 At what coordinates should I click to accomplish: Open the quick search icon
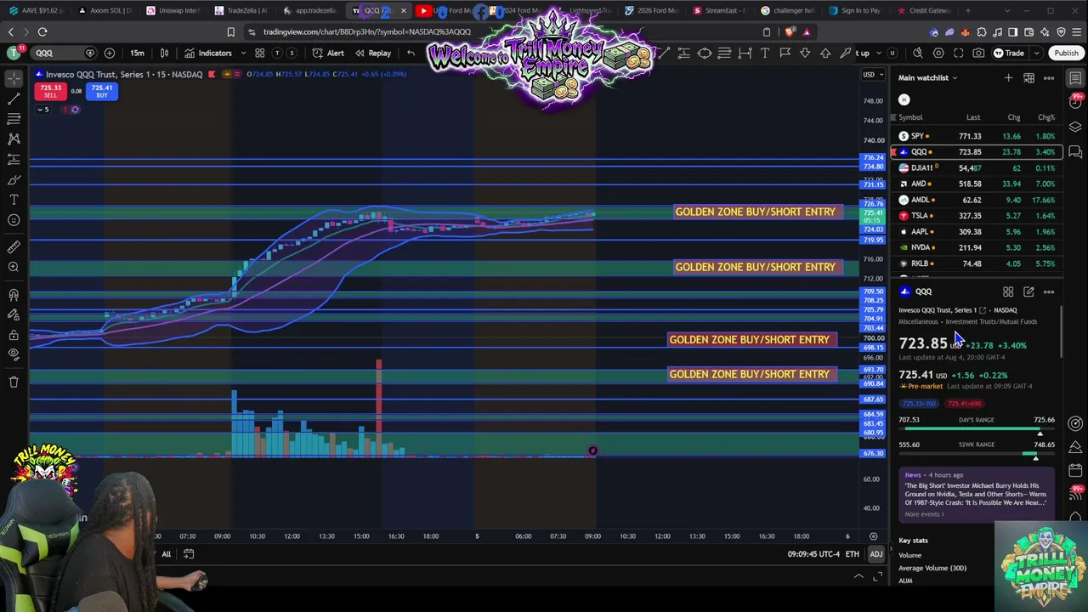pos(917,53)
